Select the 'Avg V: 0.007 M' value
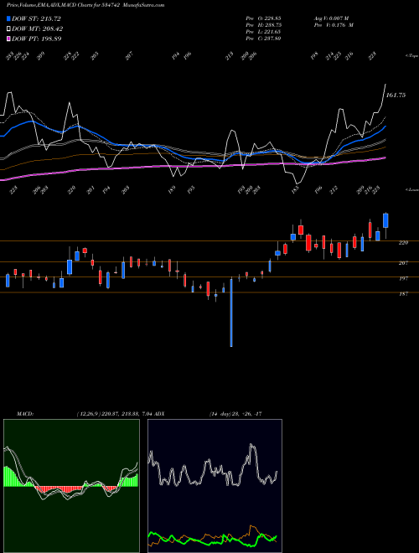 [331, 18]
